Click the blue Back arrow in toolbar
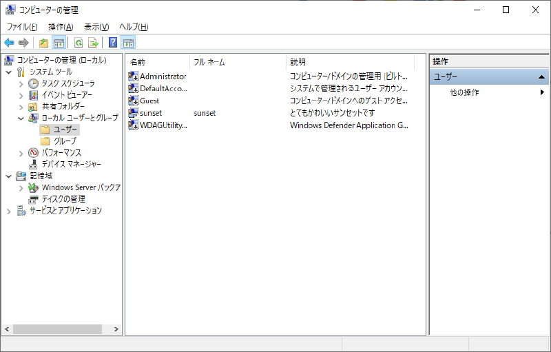551x352 pixels. (9, 43)
